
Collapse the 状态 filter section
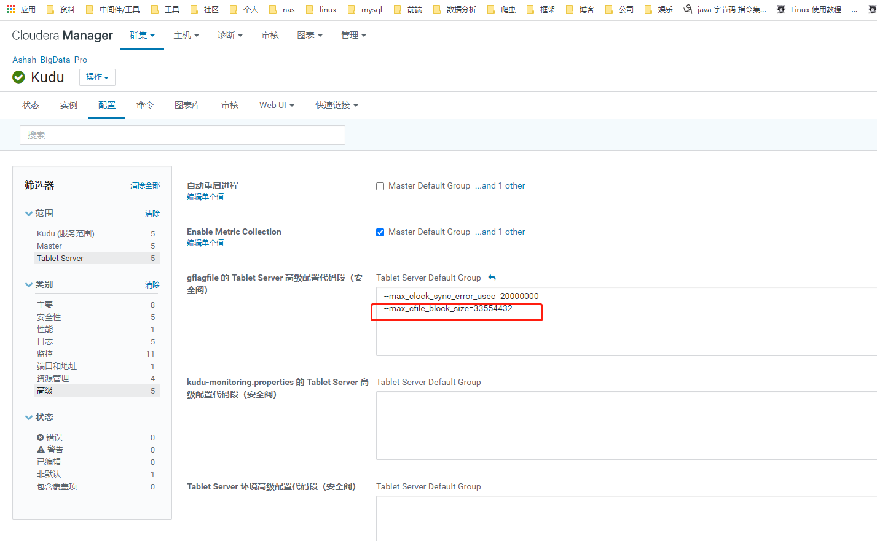click(39, 417)
